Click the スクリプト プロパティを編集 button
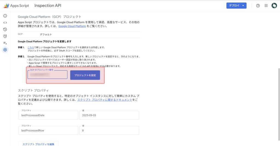Screen dimensions: 280x146 [x=38, y=144]
